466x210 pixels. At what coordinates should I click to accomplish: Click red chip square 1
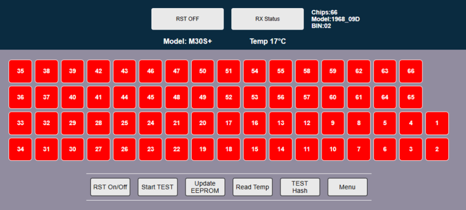pyautogui.click(x=437, y=123)
